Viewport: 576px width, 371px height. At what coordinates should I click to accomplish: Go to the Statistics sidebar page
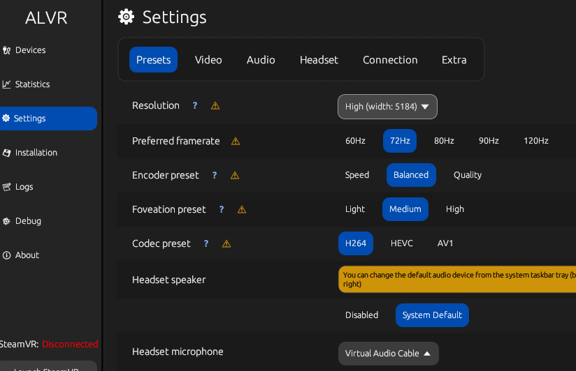pos(32,84)
